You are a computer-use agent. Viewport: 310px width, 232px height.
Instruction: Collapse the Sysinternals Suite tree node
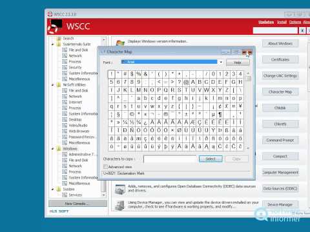coord(53,44)
